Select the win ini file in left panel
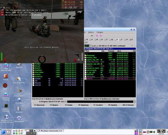The image size is (168, 135). pyautogui.click(x=58, y=81)
